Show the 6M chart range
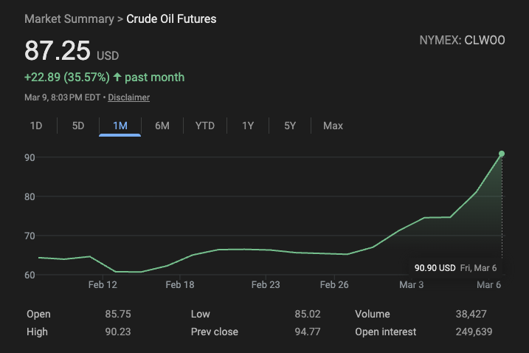 [162, 126]
